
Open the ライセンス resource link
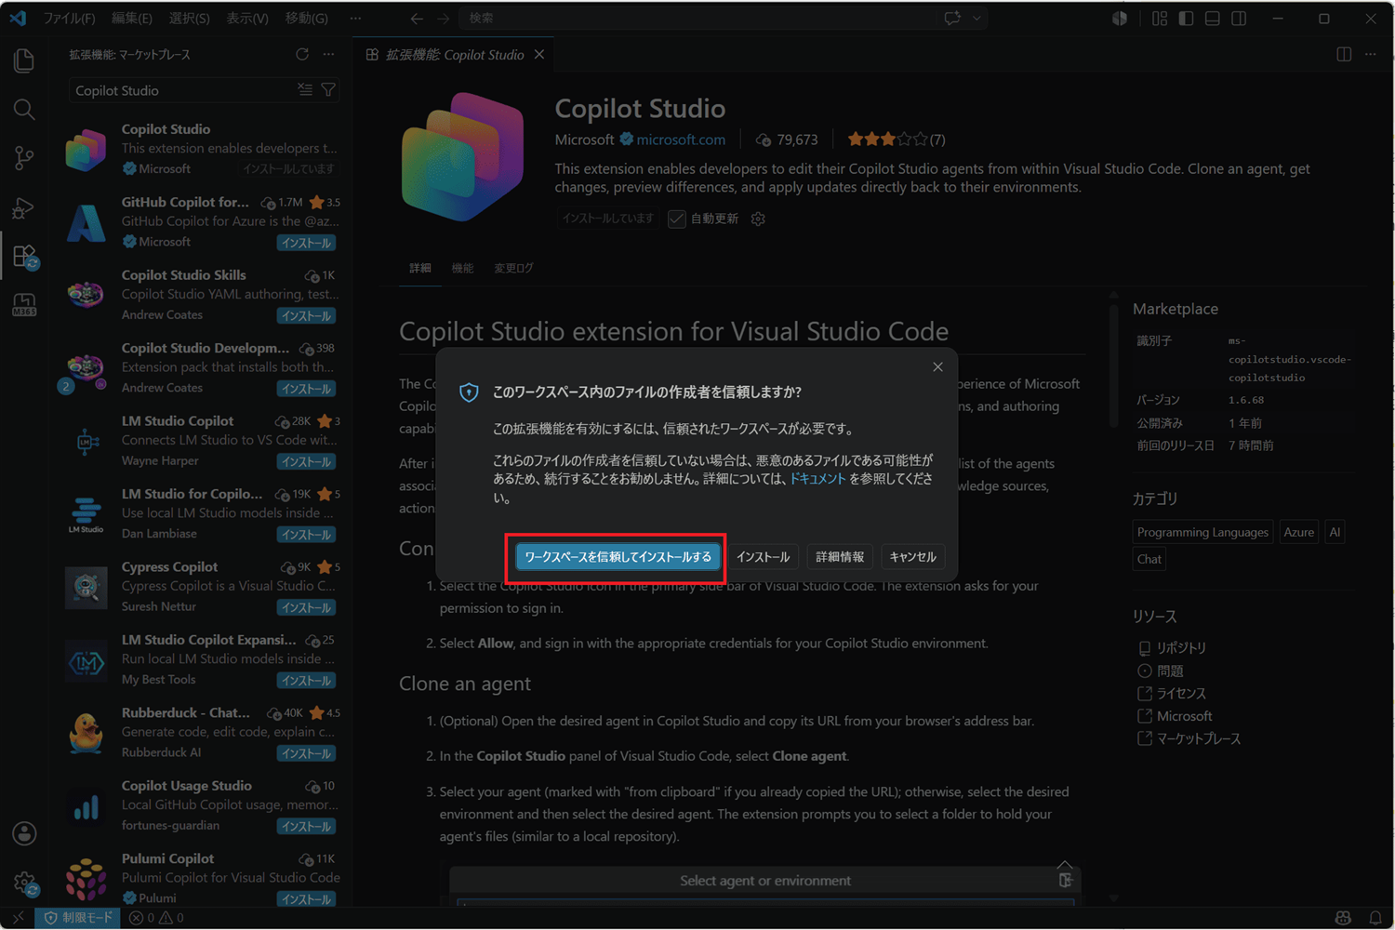[x=1181, y=694]
